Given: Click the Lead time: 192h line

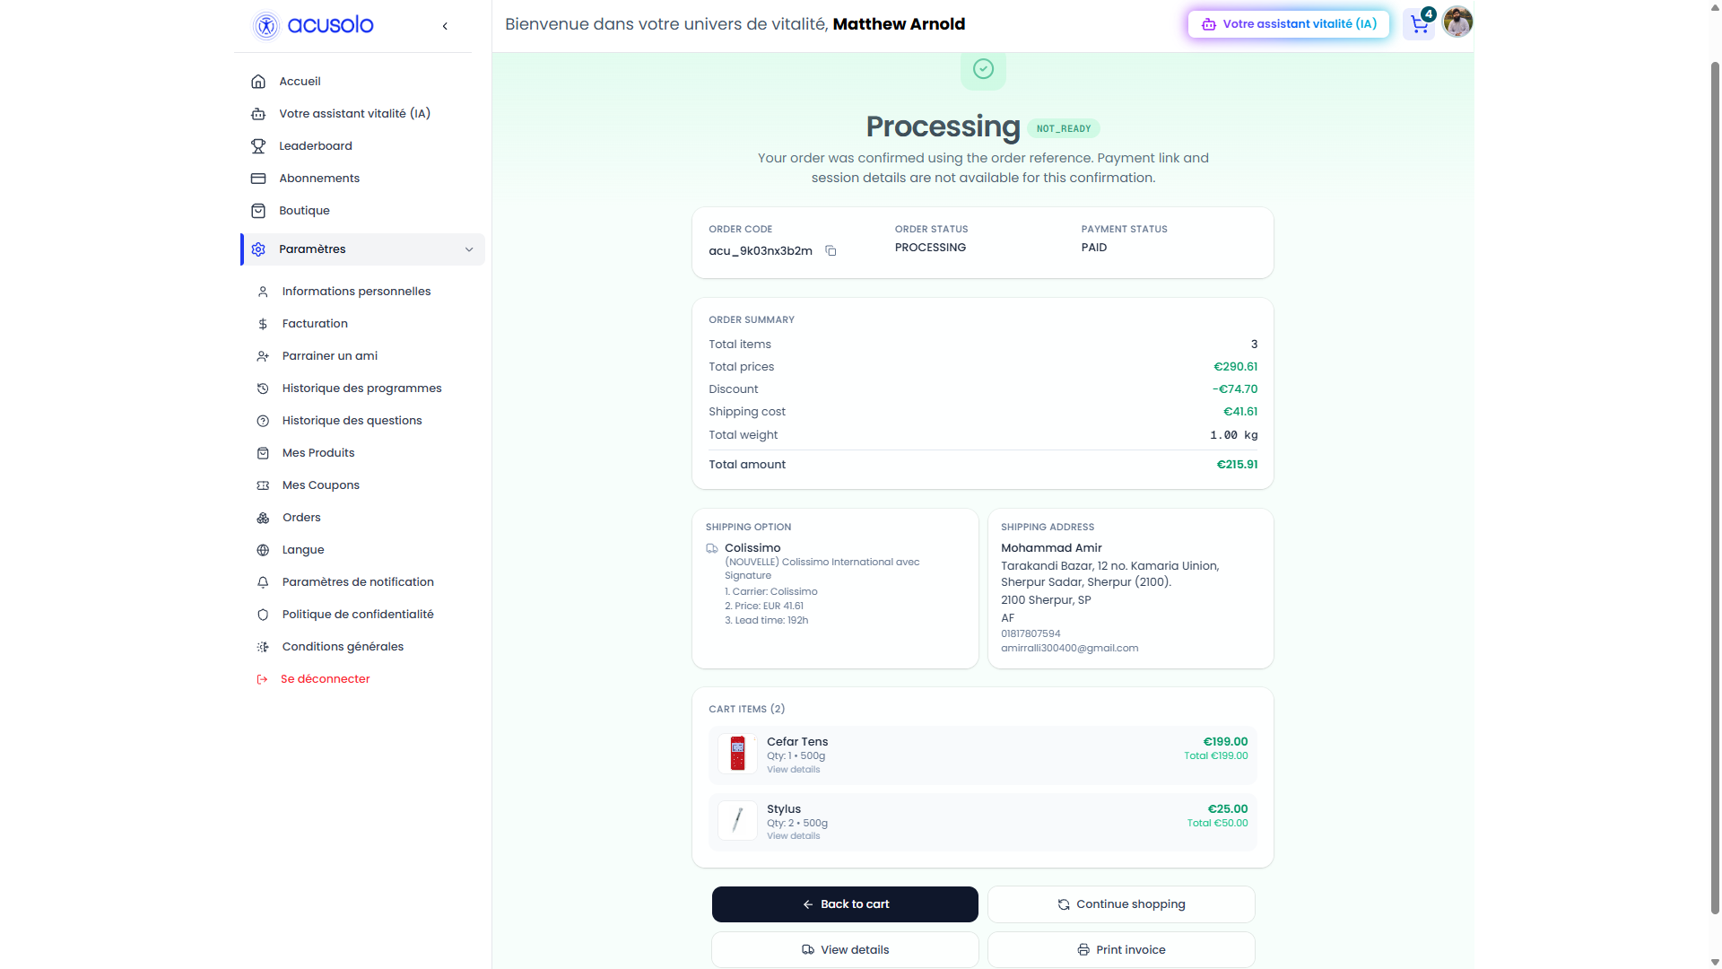Looking at the screenshot, I should tap(767, 621).
